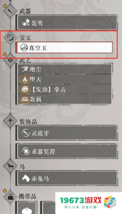
Task: Click the horse head icon beside 赤兔马
Action: (x=26, y=178)
